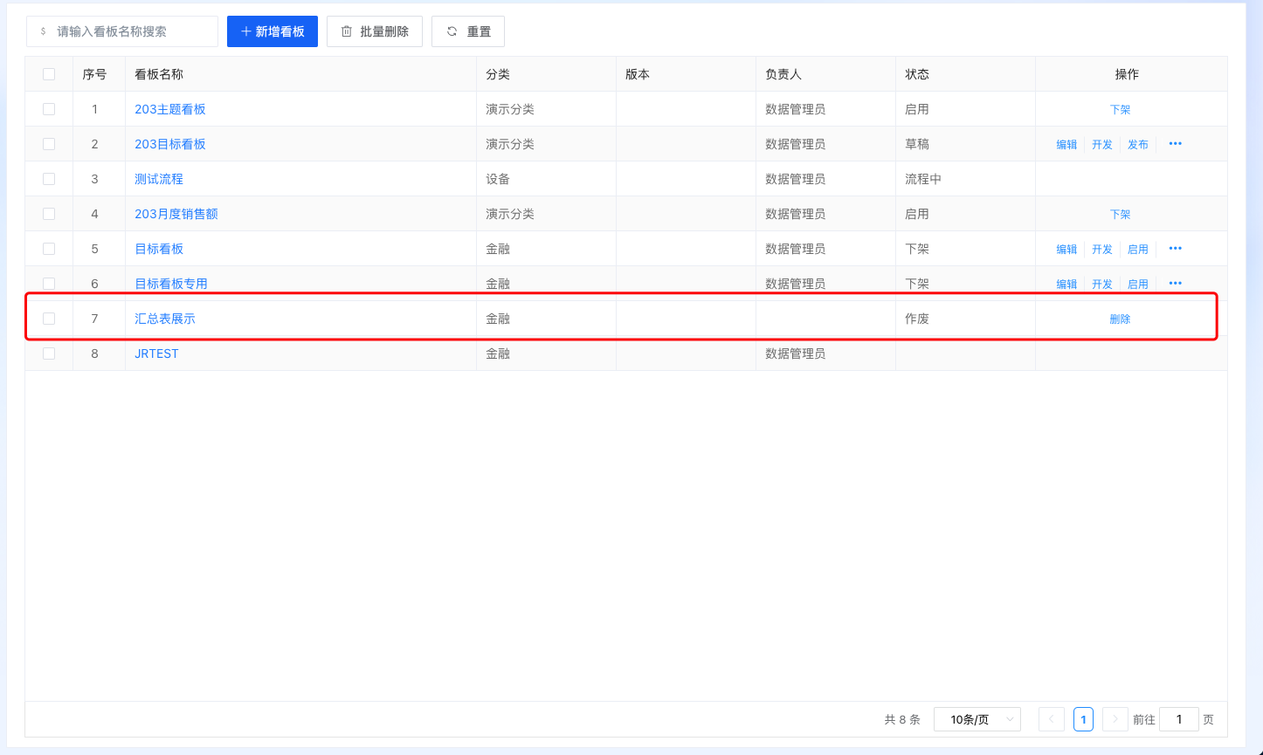Select page 1 in pagination
The width and height of the screenshot is (1263, 755).
click(1083, 719)
